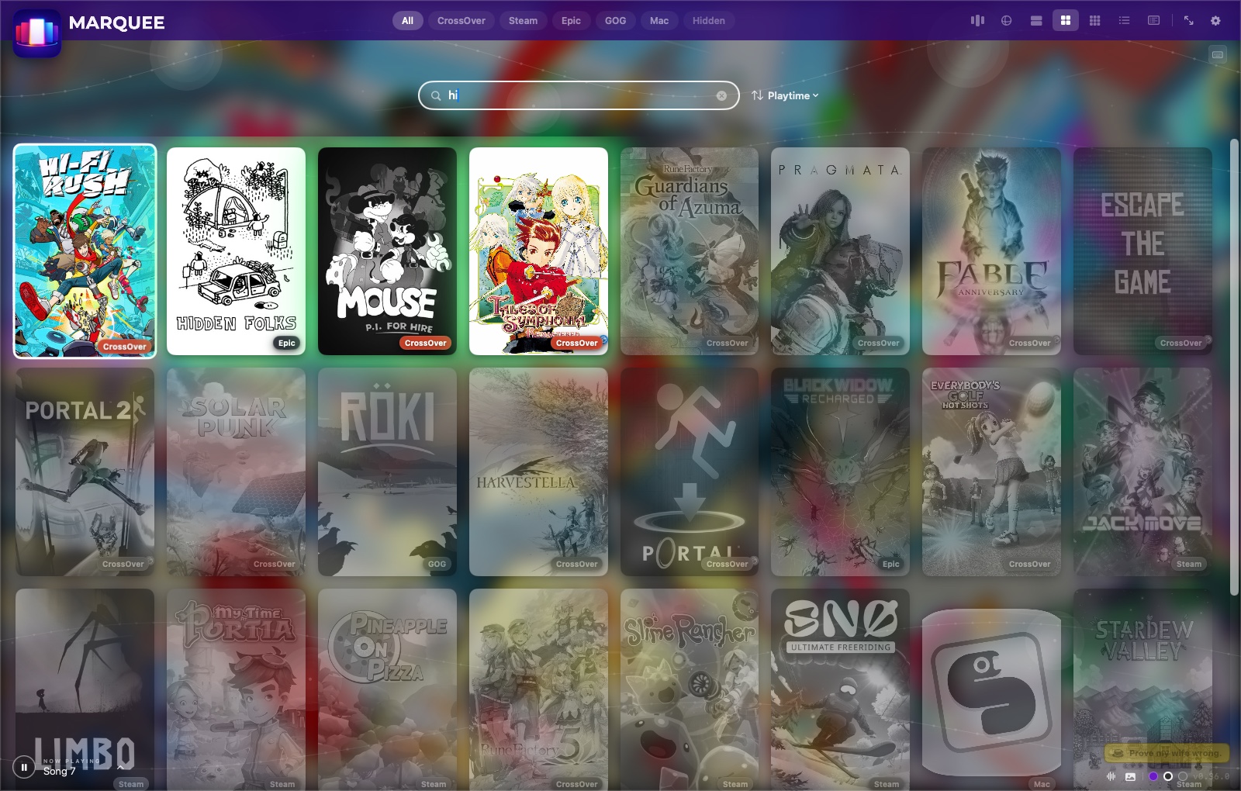Image resolution: width=1241 pixels, height=791 pixels.
Task: Select the Epic filter tab
Action: (x=571, y=21)
